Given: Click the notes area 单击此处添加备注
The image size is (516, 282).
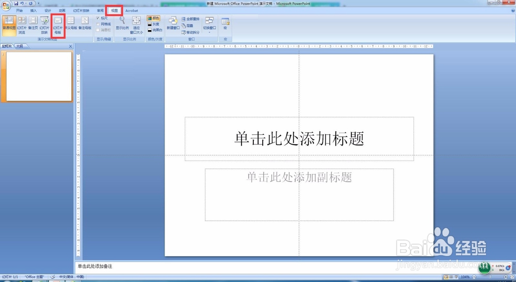Looking at the screenshot, I should [95, 266].
